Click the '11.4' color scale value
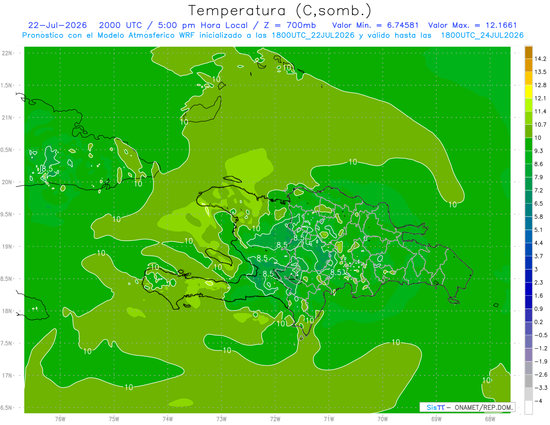 click(540, 111)
